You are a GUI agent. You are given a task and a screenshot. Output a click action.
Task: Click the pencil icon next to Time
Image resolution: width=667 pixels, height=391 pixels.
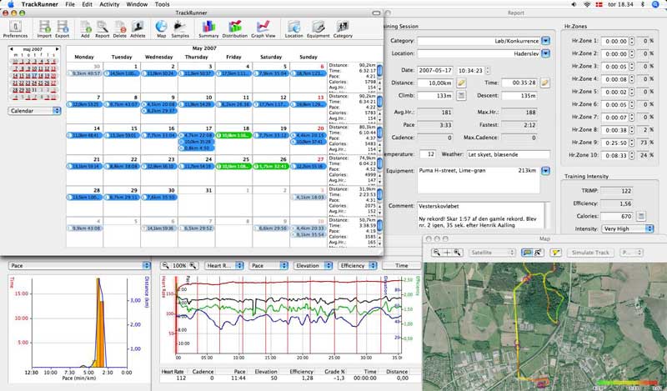[545, 83]
